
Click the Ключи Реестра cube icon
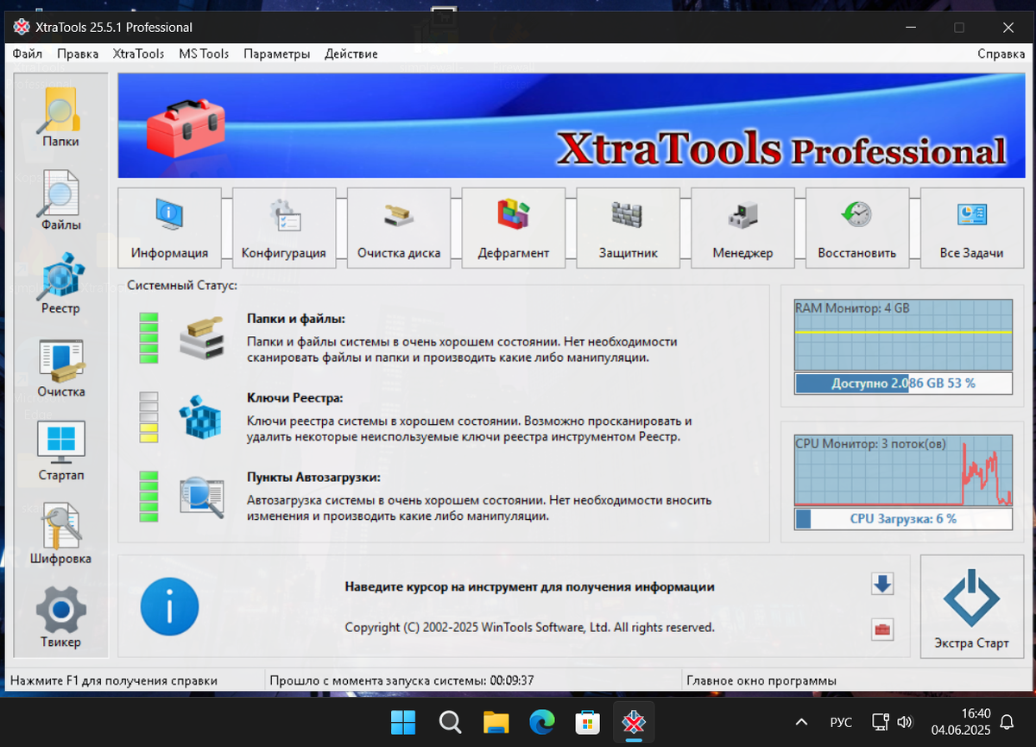pos(201,418)
